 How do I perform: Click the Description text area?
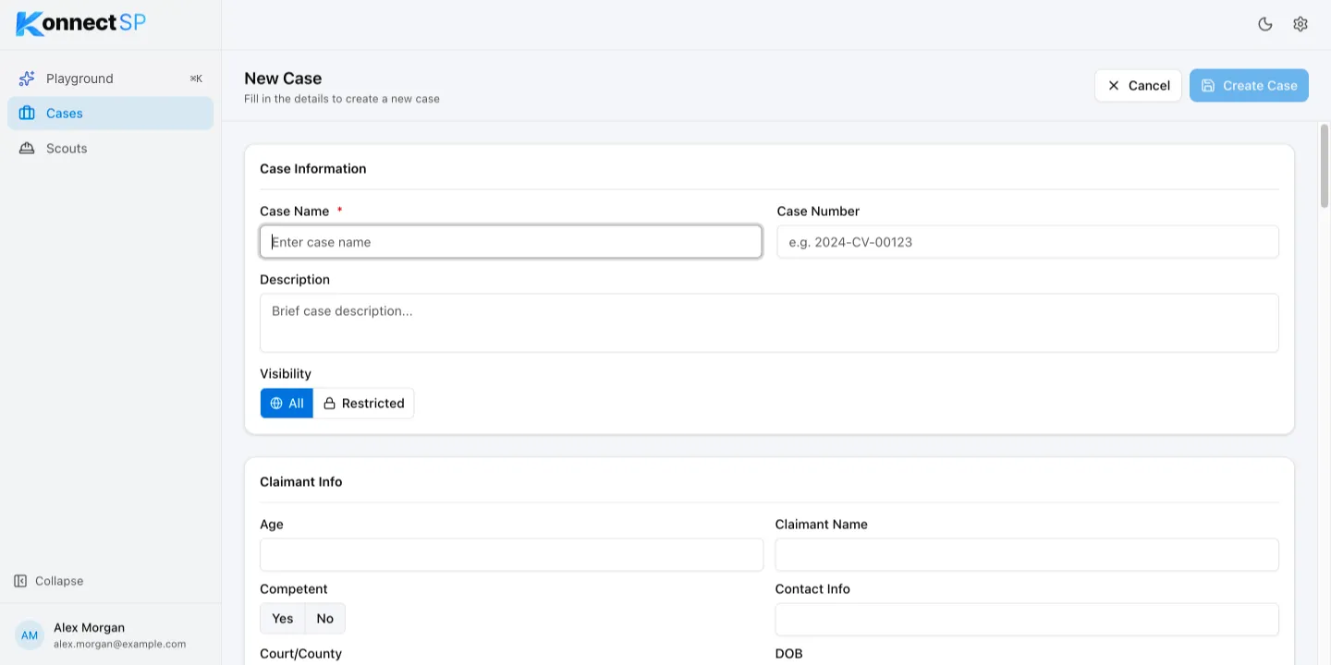pyautogui.click(x=769, y=323)
